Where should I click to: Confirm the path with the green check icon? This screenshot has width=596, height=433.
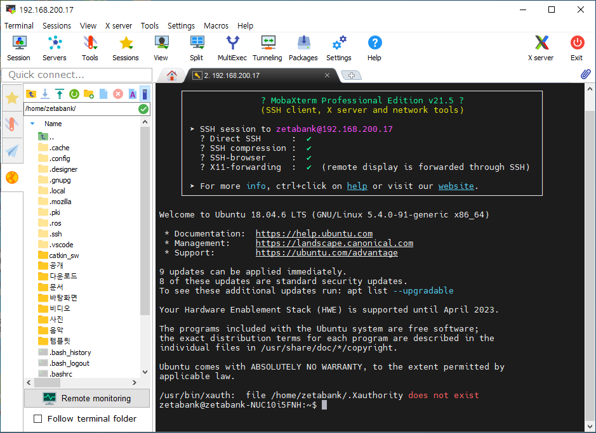coord(143,109)
